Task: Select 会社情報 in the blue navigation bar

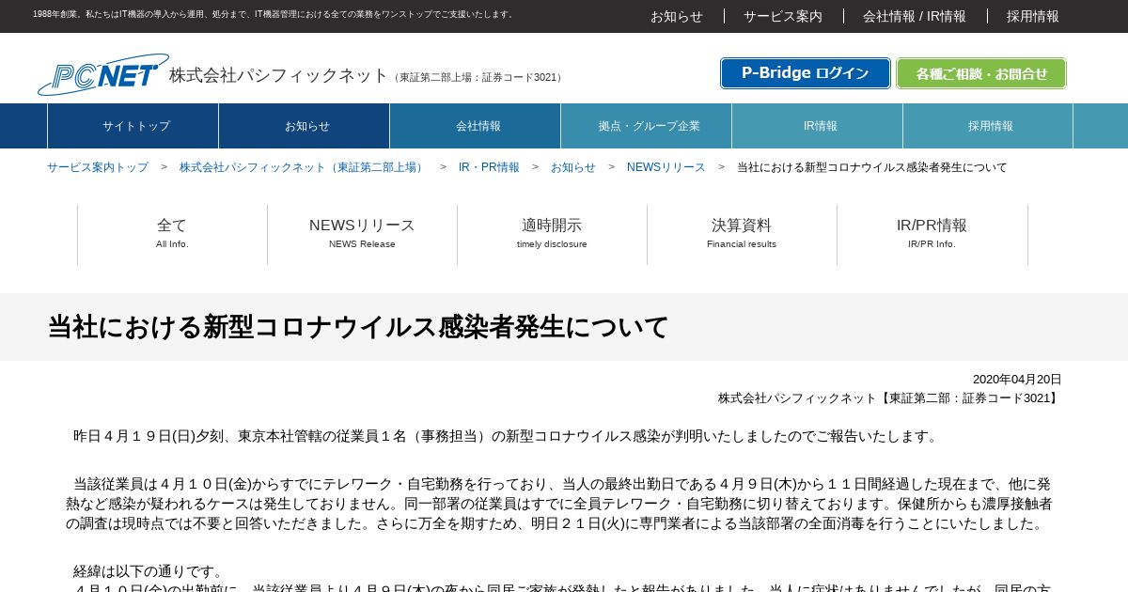Action: coord(476,126)
